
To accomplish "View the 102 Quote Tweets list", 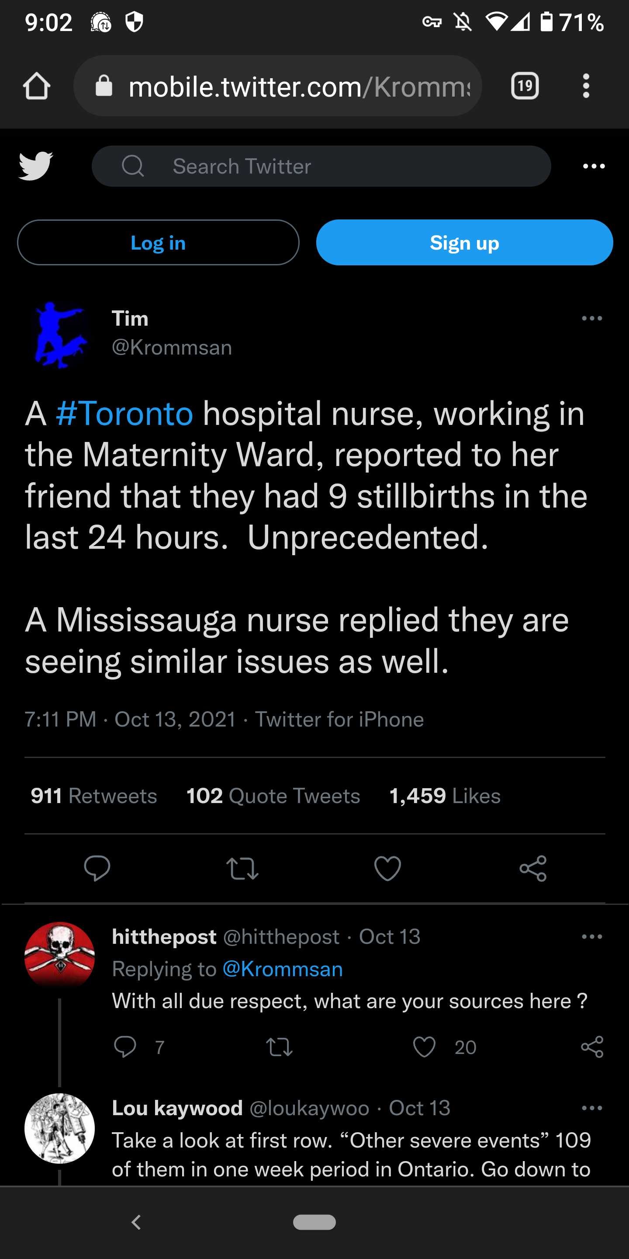I will tap(273, 796).
